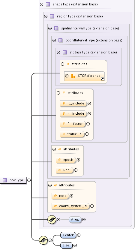The image size is (135, 250).
Task: Expand the unit attribute
Action: [x=76, y=170]
